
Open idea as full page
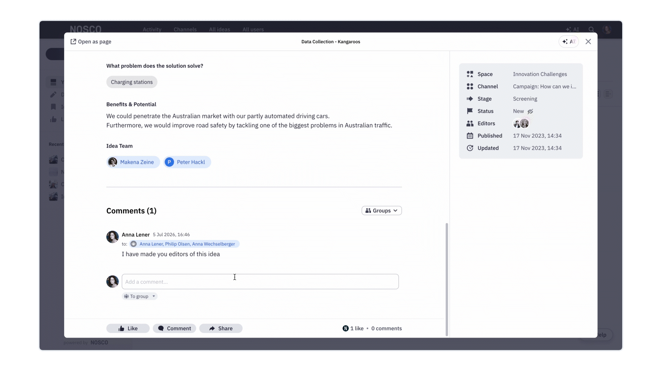tap(91, 42)
